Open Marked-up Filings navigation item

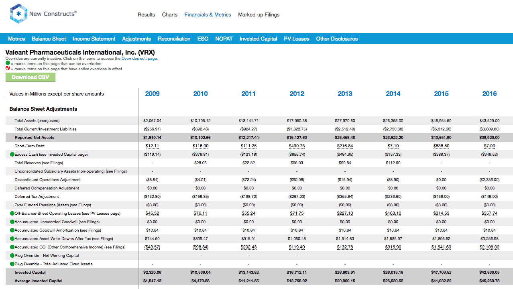[259, 15]
